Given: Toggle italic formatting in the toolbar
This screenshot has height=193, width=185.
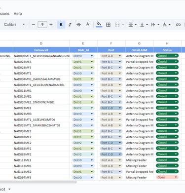Looking at the screenshot, I should [x=70, y=25].
